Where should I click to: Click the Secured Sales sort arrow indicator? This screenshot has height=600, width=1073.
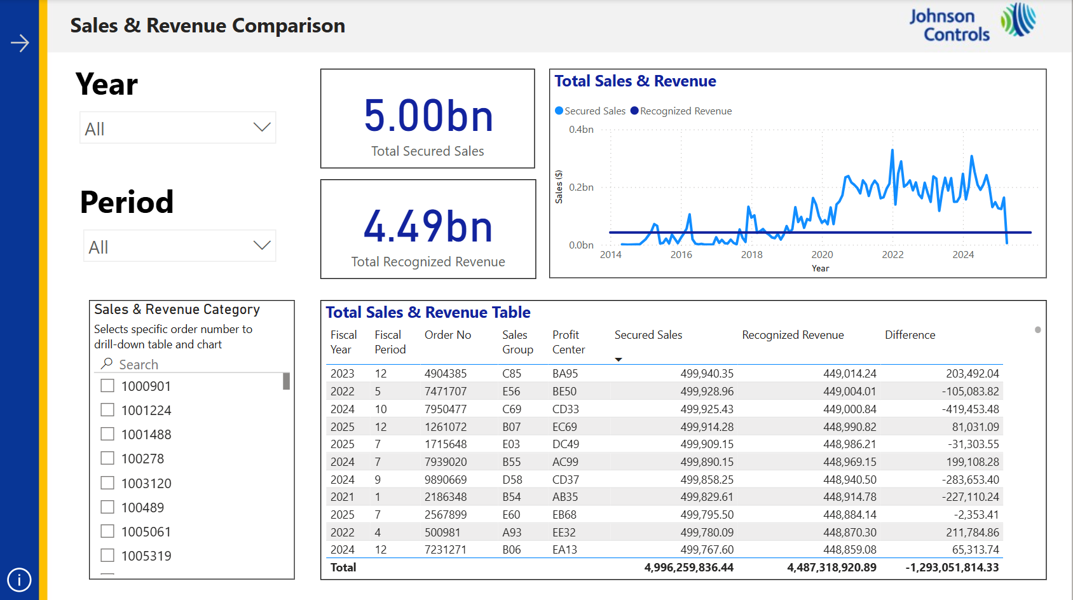(619, 360)
